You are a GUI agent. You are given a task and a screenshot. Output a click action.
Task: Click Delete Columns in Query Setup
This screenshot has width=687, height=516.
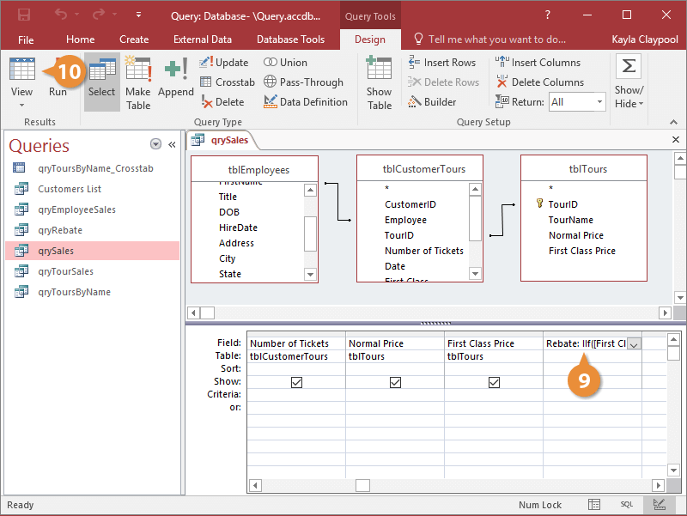pos(540,82)
